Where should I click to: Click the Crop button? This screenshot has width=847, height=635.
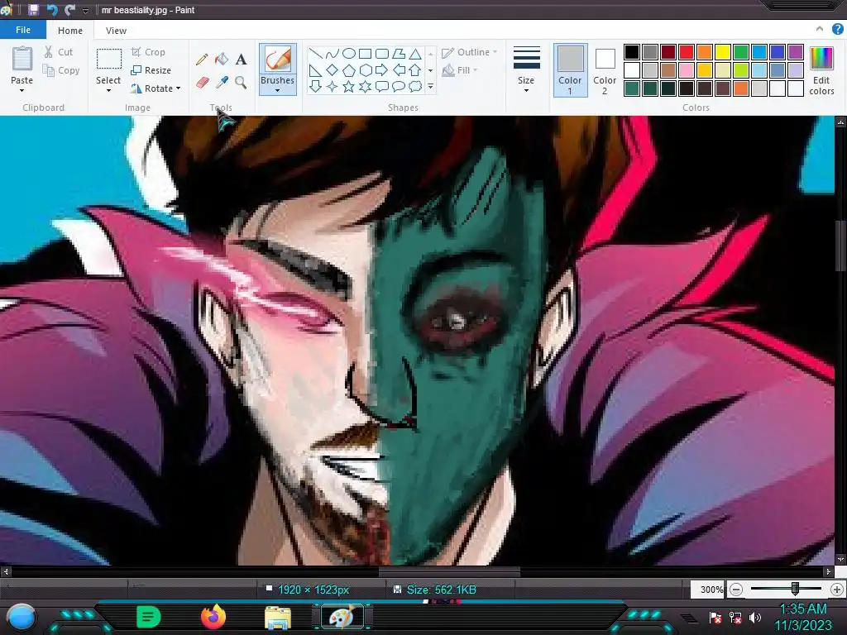(x=149, y=52)
